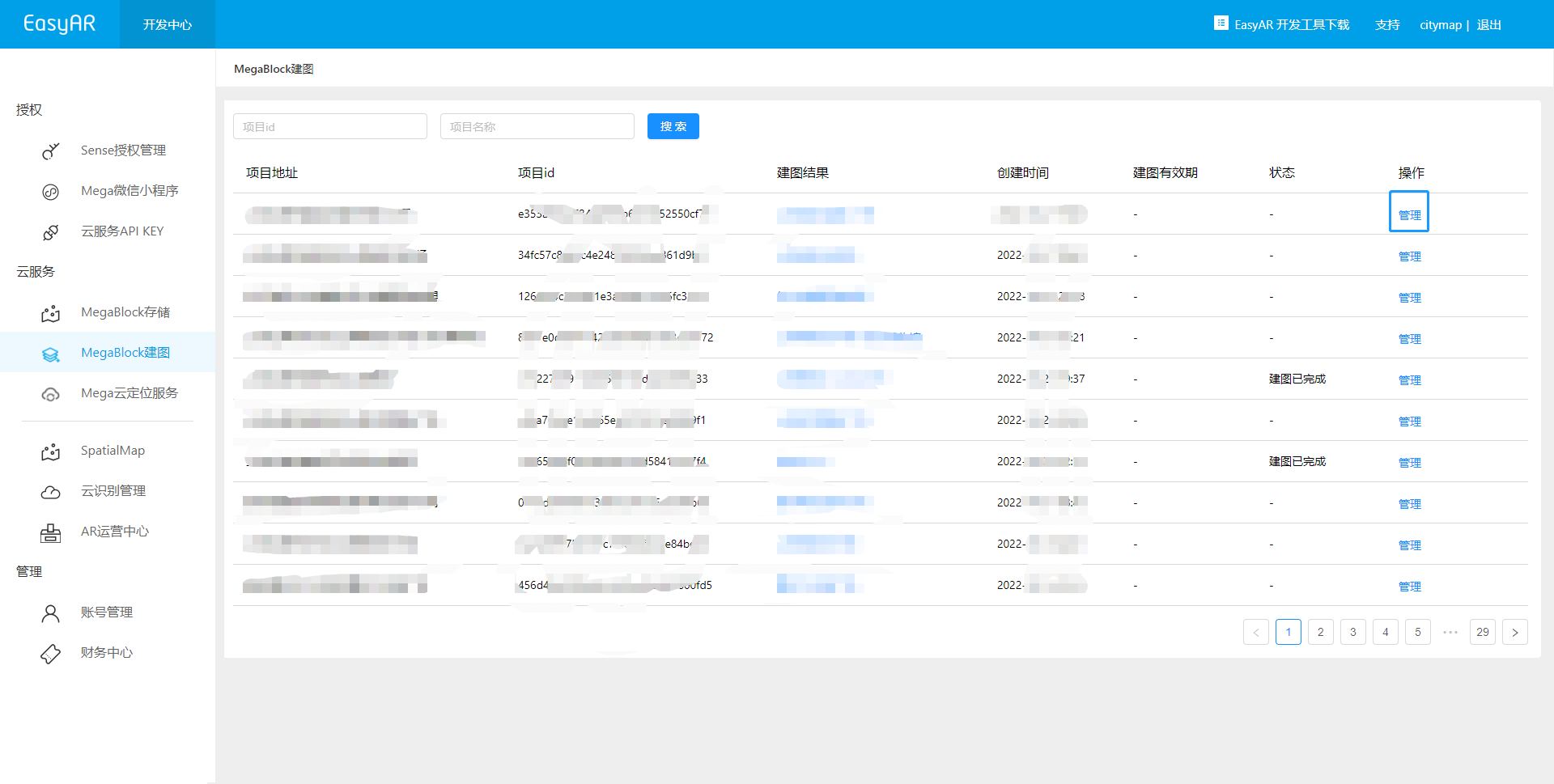
Task: Click the 云服务API KEY key icon
Action: coord(50,232)
